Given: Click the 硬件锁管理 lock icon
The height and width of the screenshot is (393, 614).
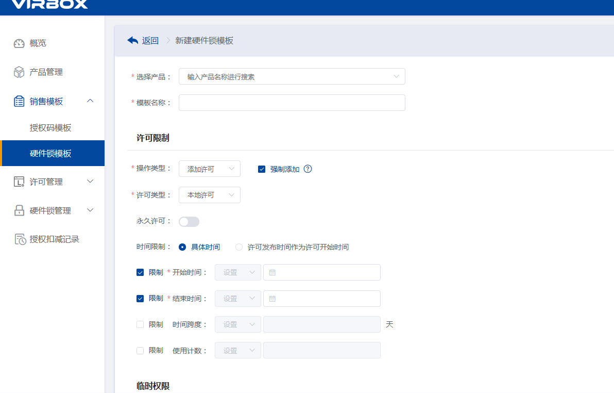Looking at the screenshot, I should [19, 210].
